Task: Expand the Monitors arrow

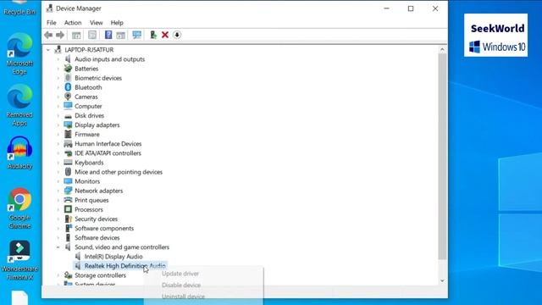Action: click(58, 181)
